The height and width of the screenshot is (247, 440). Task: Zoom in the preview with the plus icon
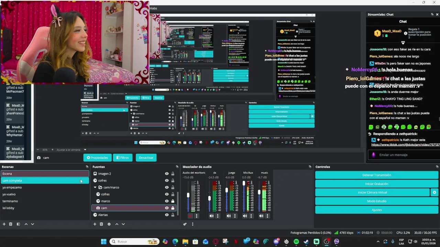coord(52,150)
